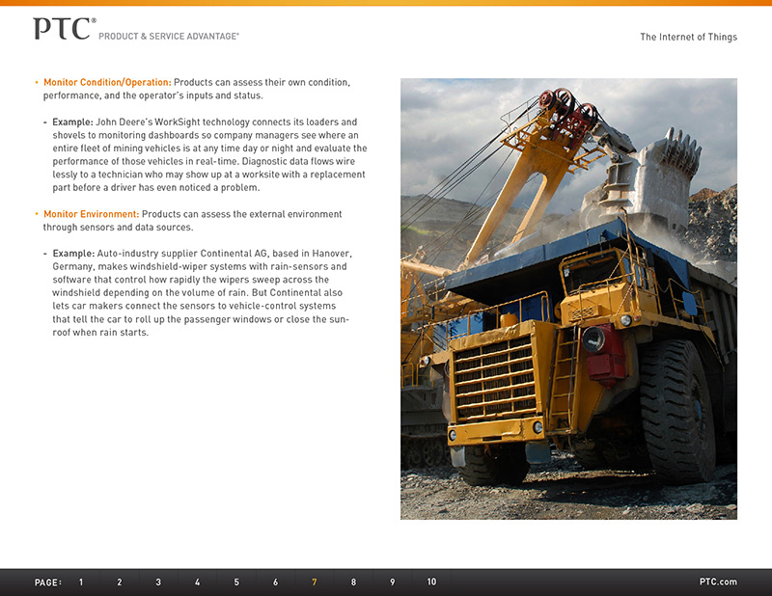The width and height of the screenshot is (772, 596).
Task: Open page 8
Action: pos(353,582)
